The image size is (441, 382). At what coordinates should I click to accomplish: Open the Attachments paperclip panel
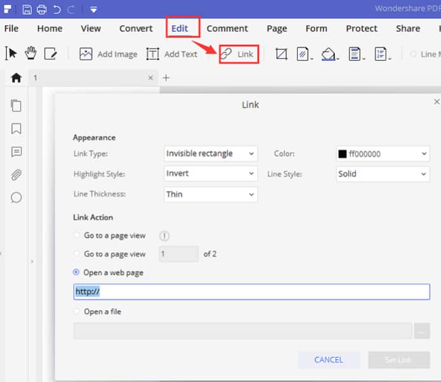click(16, 175)
